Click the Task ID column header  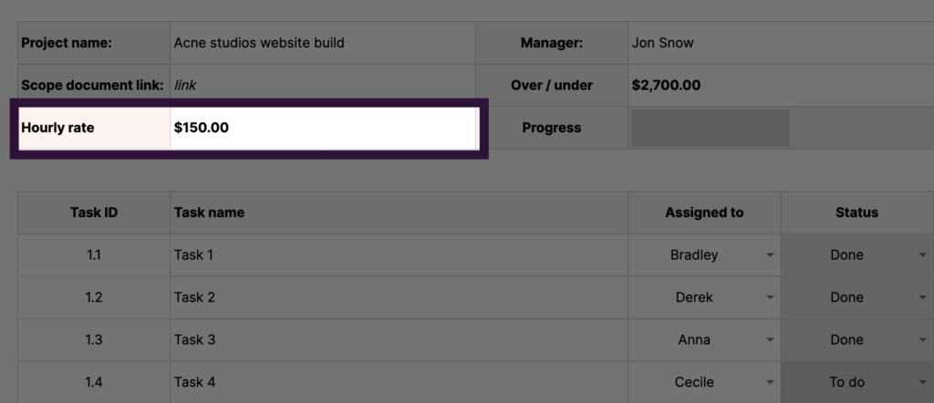(94, 212)
